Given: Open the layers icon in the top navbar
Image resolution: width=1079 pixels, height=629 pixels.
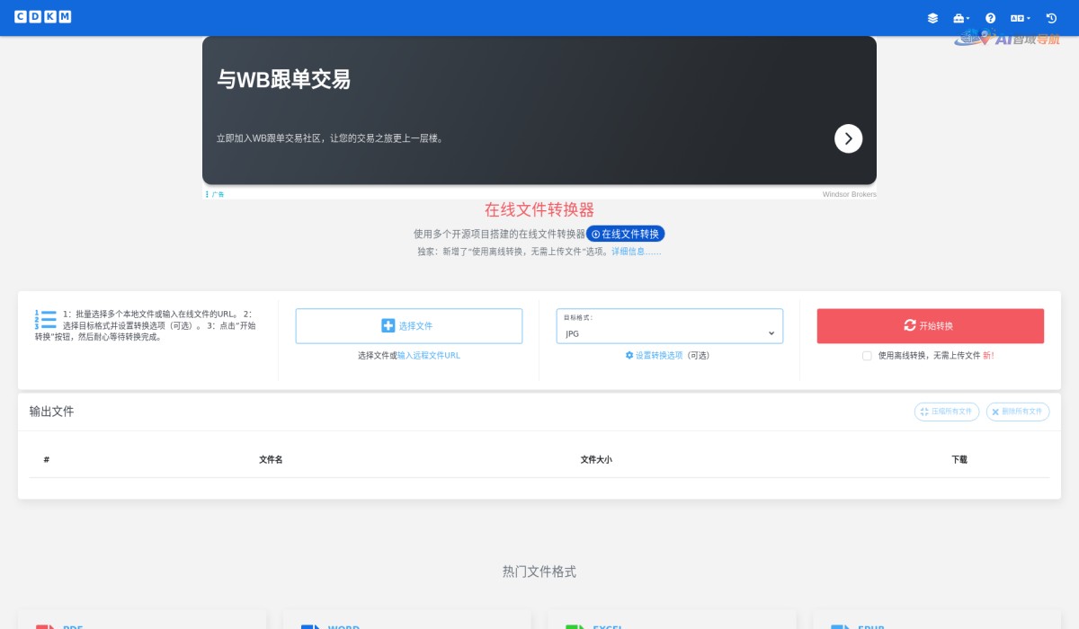Looking at the screenshot, I should click(x=932, y=17).
